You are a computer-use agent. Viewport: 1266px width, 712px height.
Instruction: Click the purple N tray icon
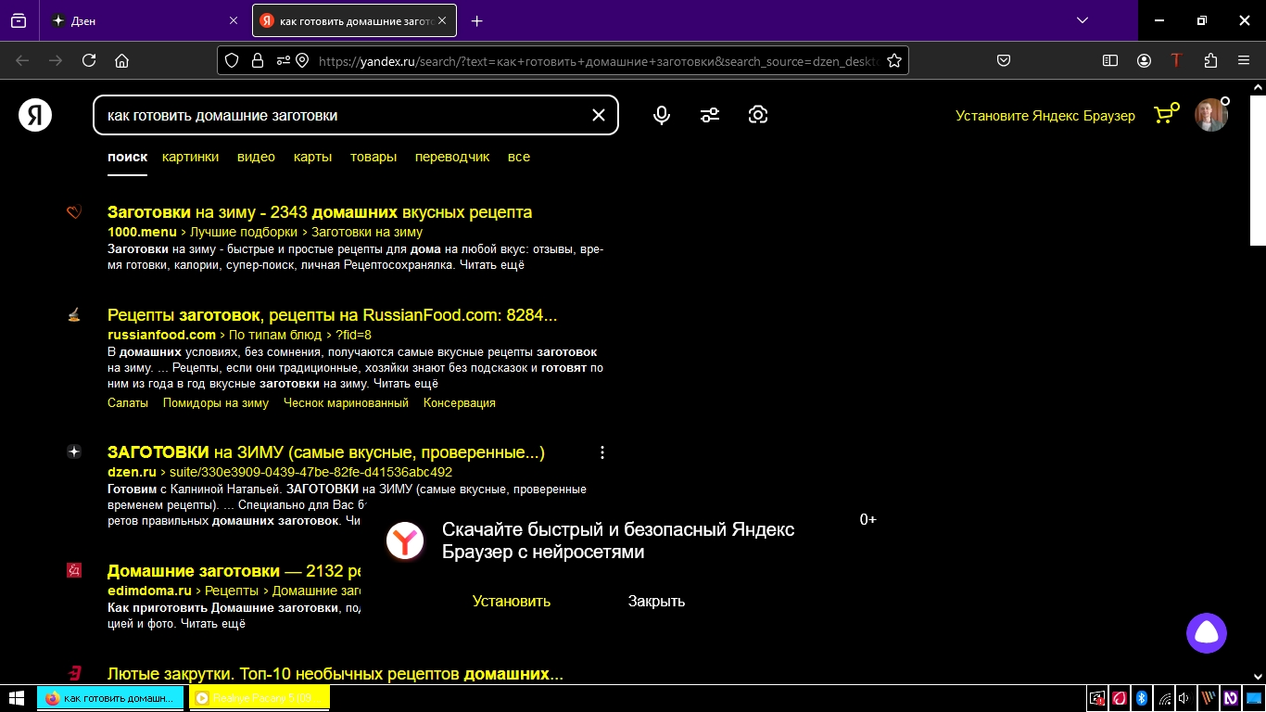point(1231,698)
